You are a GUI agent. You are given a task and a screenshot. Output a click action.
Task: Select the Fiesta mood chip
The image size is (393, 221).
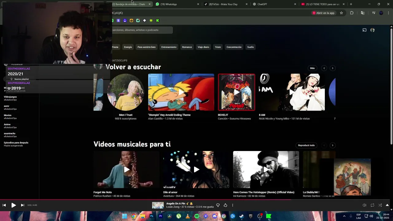coord(115,47)
